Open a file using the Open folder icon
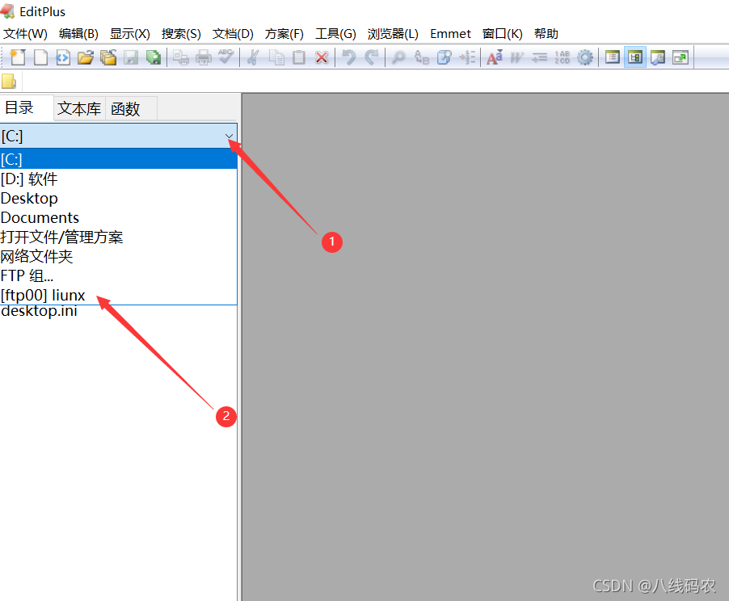Screen dimensions: 729x601 click(85, 57)
